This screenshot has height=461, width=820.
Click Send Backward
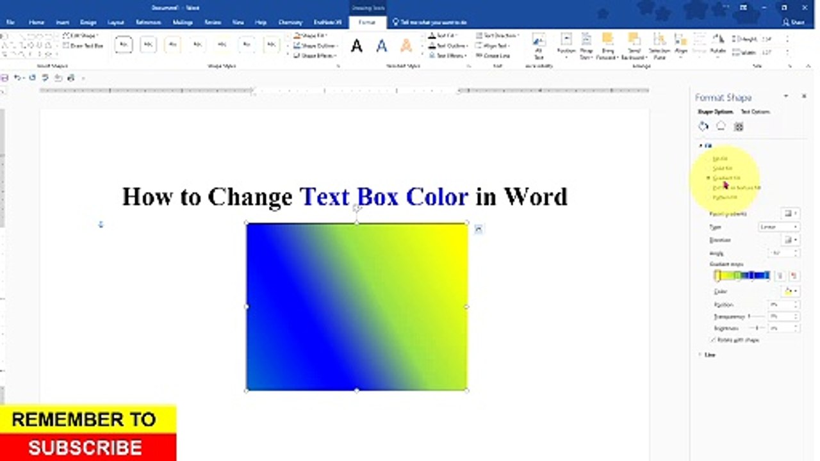coord(633,46)
